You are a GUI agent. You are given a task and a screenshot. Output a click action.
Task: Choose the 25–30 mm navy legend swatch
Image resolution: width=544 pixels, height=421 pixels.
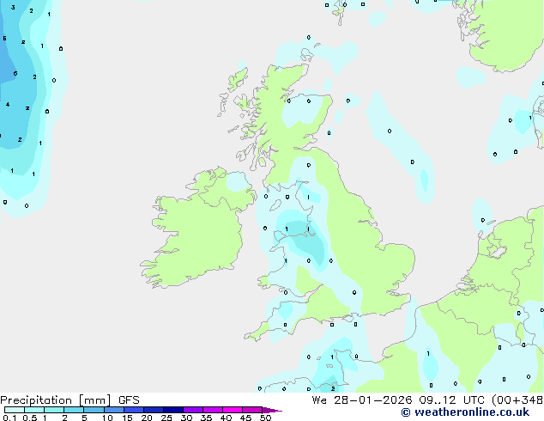(173, 410)
